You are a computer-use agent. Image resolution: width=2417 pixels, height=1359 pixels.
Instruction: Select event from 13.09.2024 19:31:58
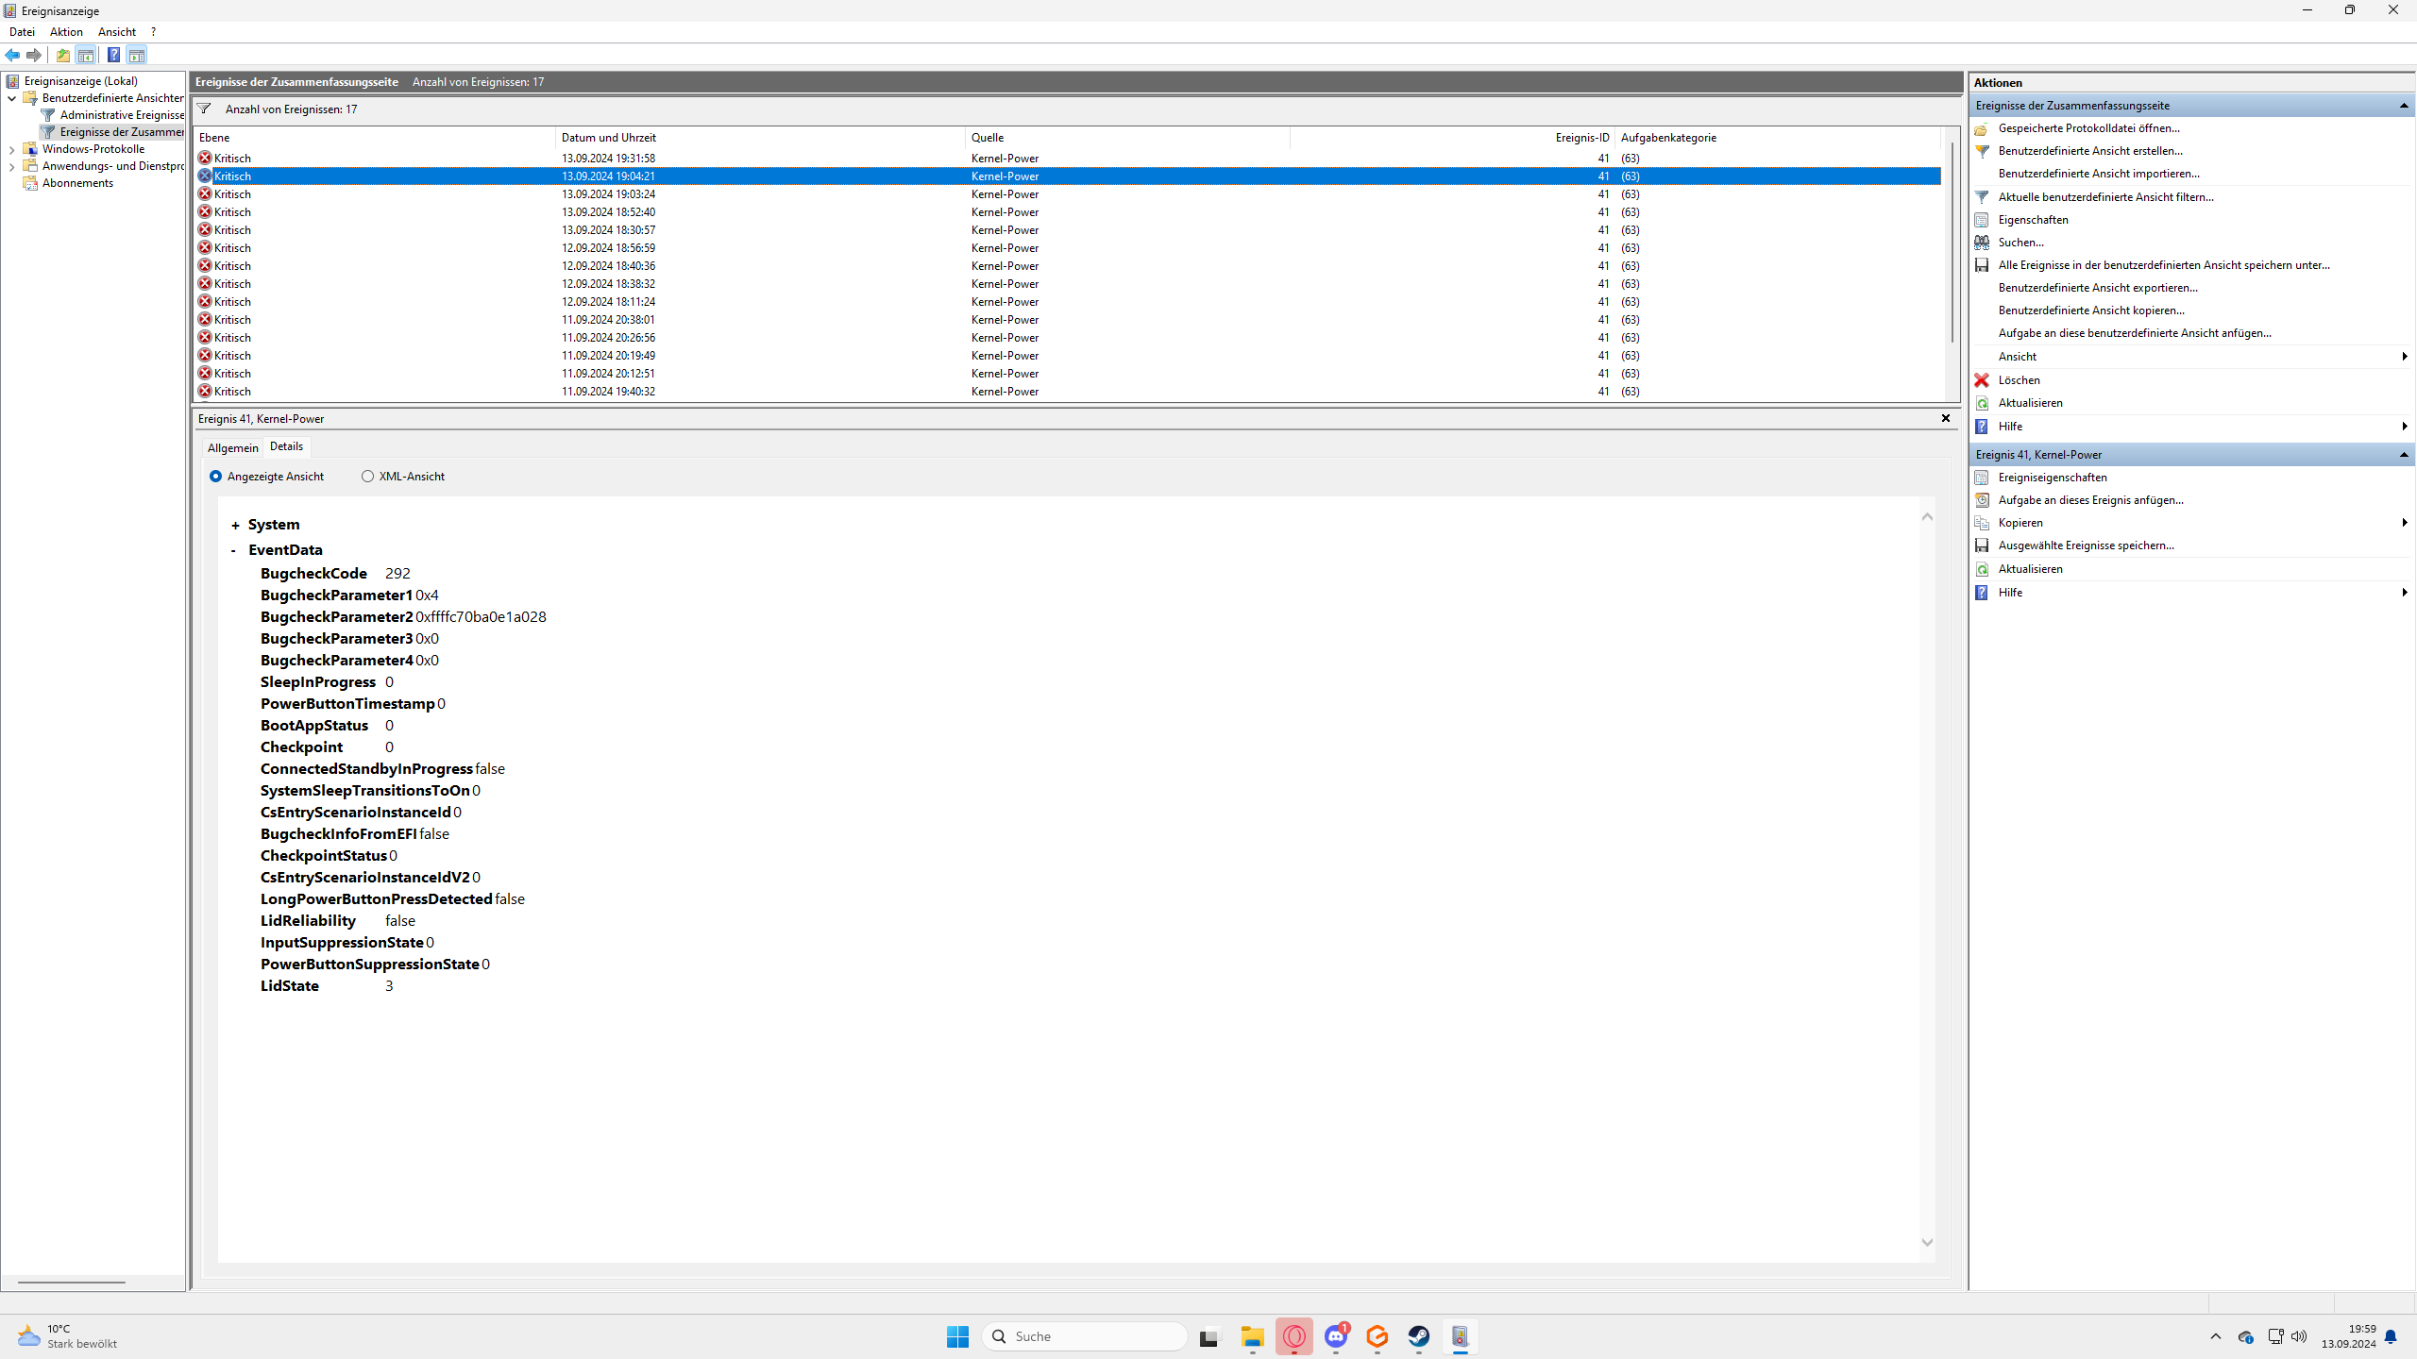click(x=1068, y=159)
